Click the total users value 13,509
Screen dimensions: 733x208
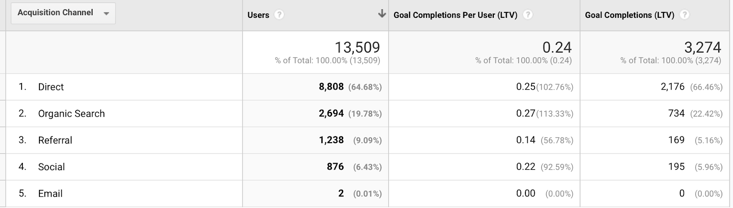(357, 48)
